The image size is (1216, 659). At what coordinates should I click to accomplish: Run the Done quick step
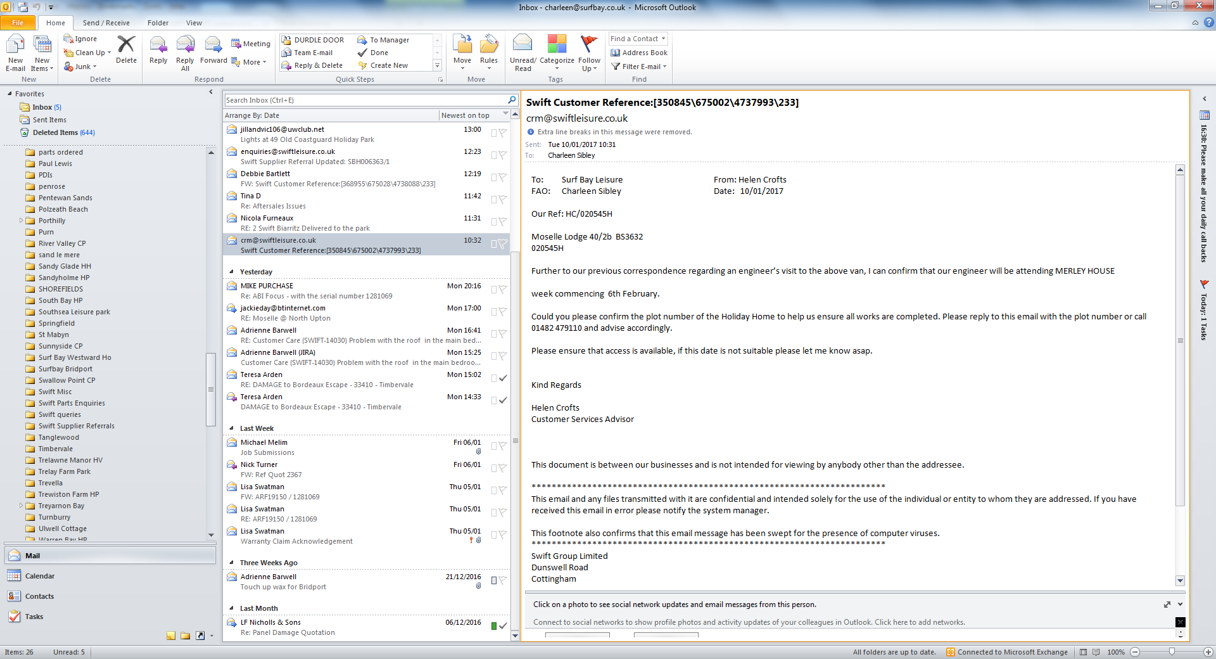click(x=374, y=53)
